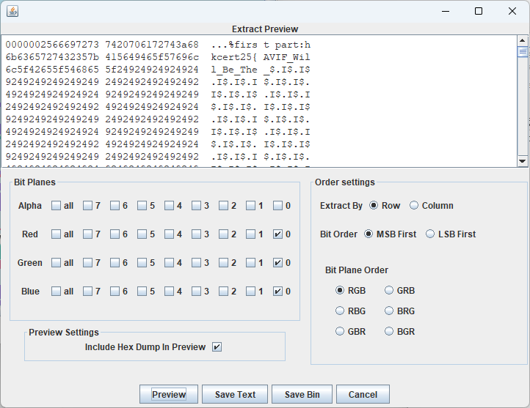530x408 pixels.
Task: Check Green bit plane 6
Action: 115,263
